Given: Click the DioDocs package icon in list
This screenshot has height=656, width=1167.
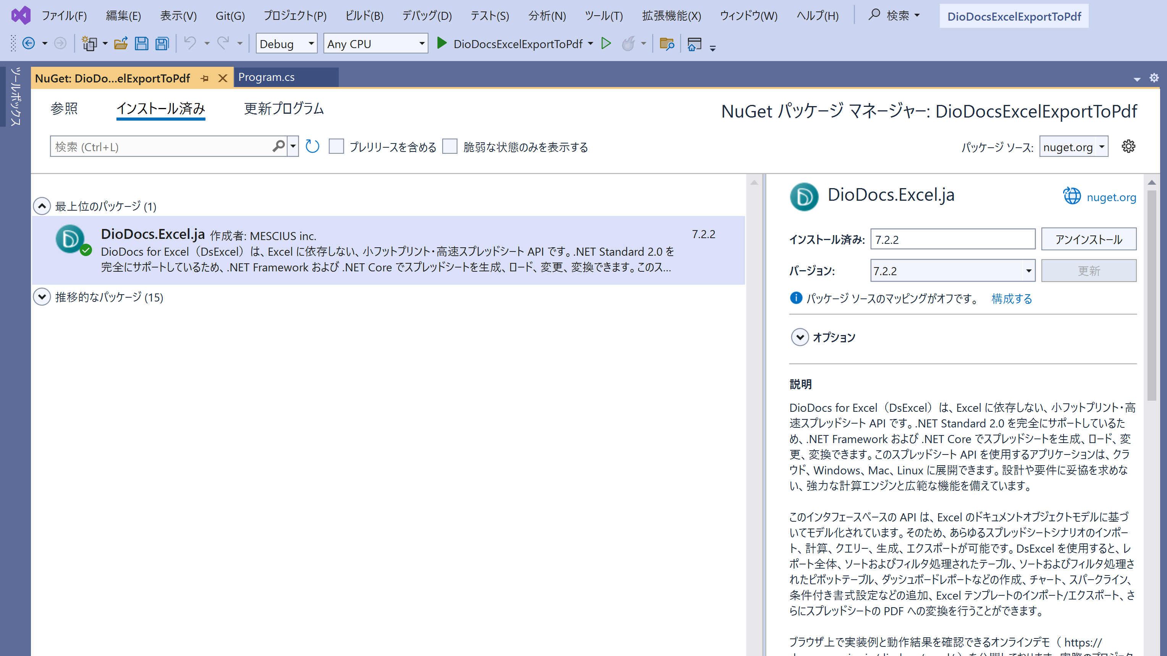Looking at the screenshot, I should [71, 239].
